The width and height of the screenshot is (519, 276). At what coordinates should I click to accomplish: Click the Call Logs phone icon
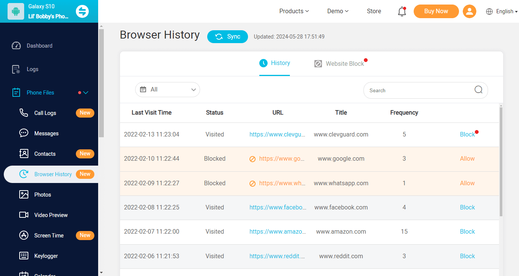[24, 113]
